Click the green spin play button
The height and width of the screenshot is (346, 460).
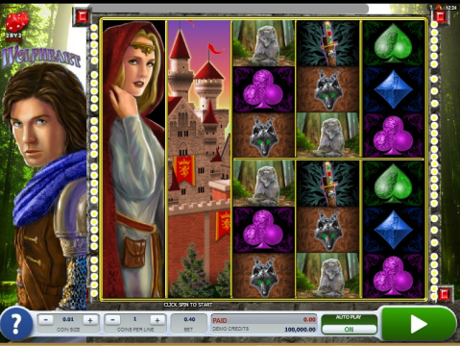[419, 324]
